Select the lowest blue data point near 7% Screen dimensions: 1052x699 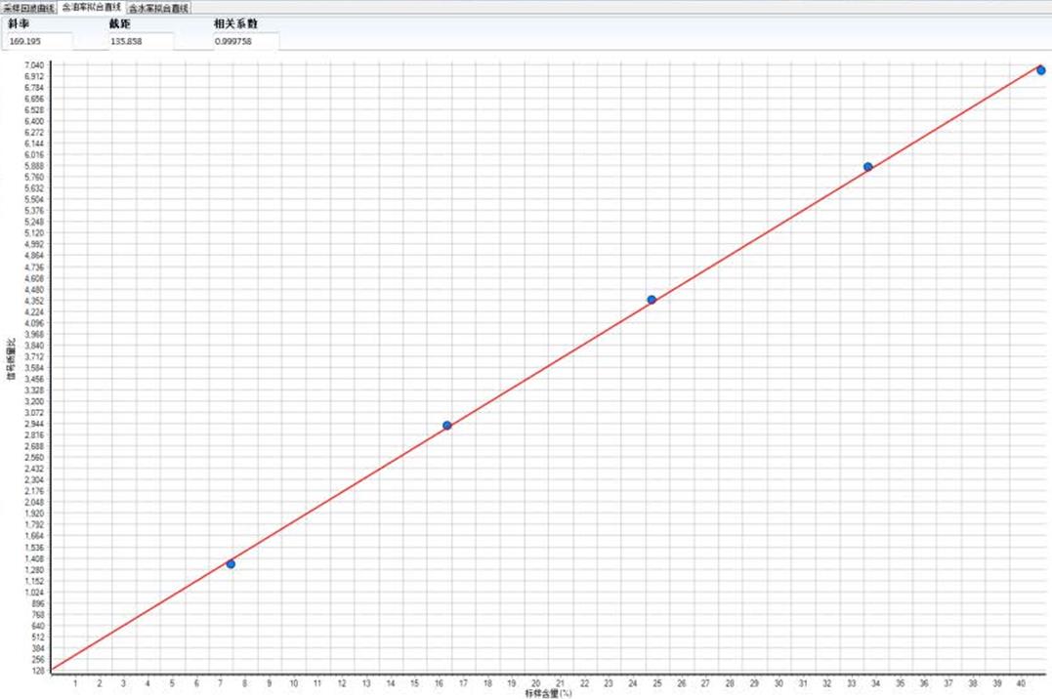[231, 564]
